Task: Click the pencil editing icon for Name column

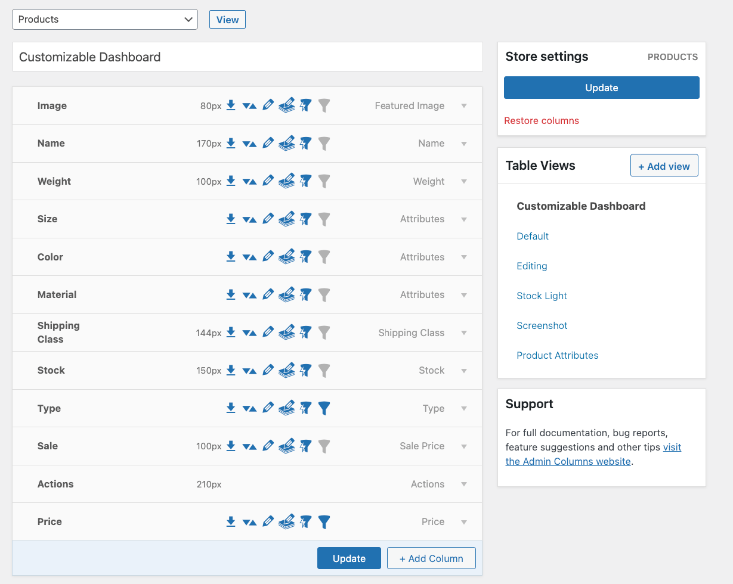Action: click(x=268, y=143)
